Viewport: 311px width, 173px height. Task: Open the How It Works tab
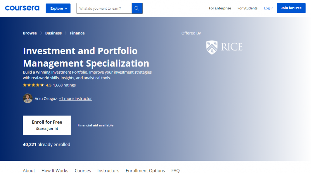[x=55, y=171]
